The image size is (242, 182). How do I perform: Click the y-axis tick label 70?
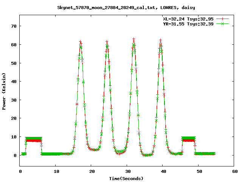(x=14, y=26)
